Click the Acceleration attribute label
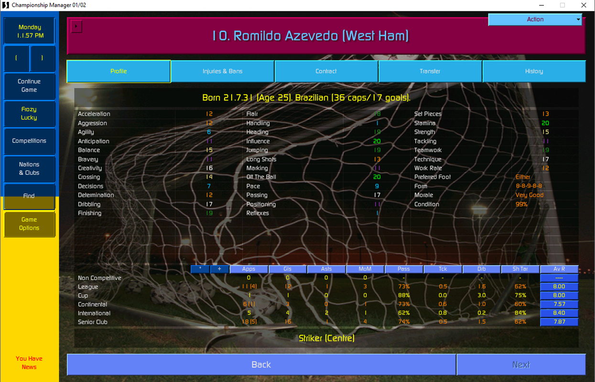Viewport: 595px width, 382px height. (x=94, y=114)
